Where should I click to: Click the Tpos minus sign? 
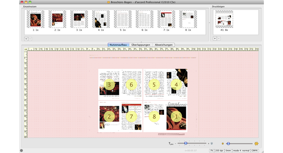(176, 143)
